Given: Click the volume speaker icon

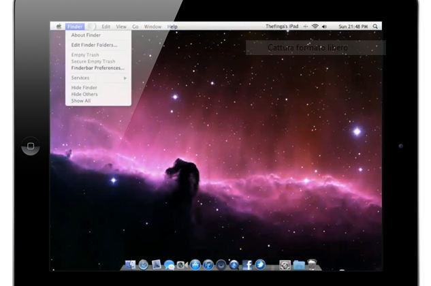Looking at the screenshot, I should click(324, 27).
